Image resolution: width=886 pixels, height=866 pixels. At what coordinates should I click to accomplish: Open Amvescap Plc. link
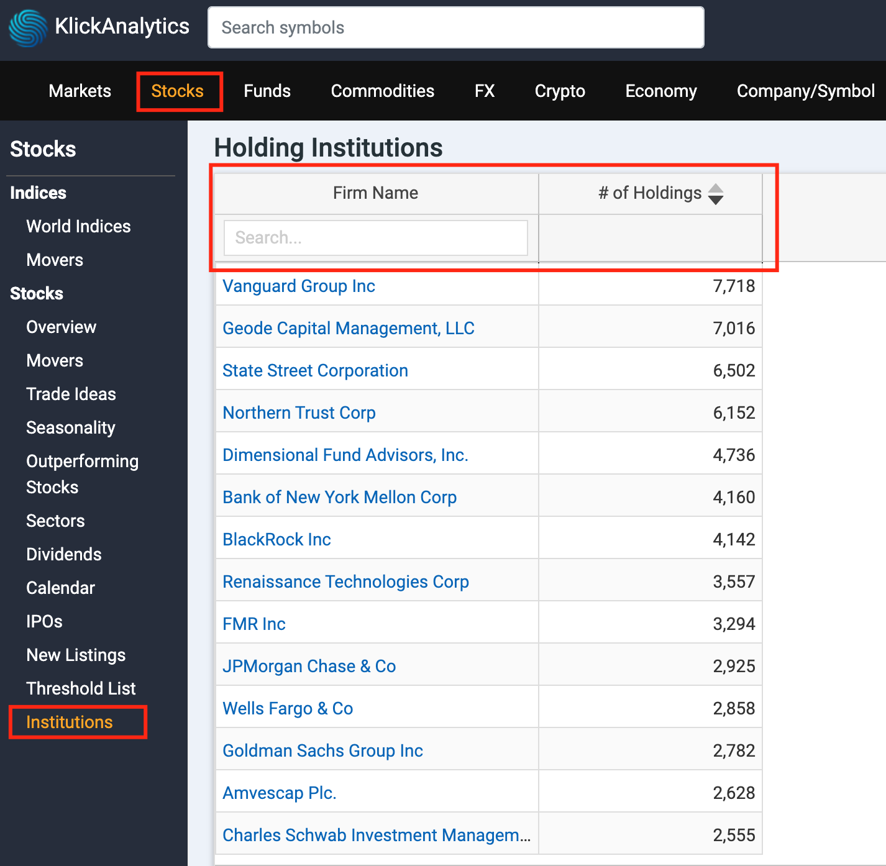point(279,793)
